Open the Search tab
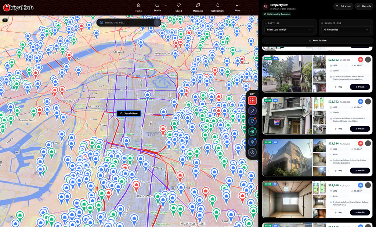376x227 pixels. pos(157,7)
